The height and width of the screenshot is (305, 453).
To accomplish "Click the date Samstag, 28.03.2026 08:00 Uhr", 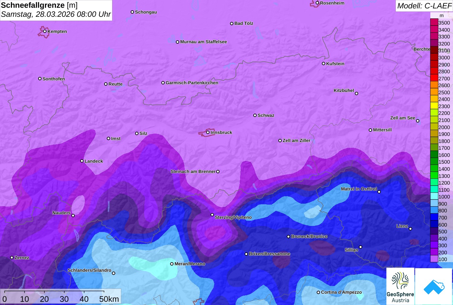I will [56, 15].
